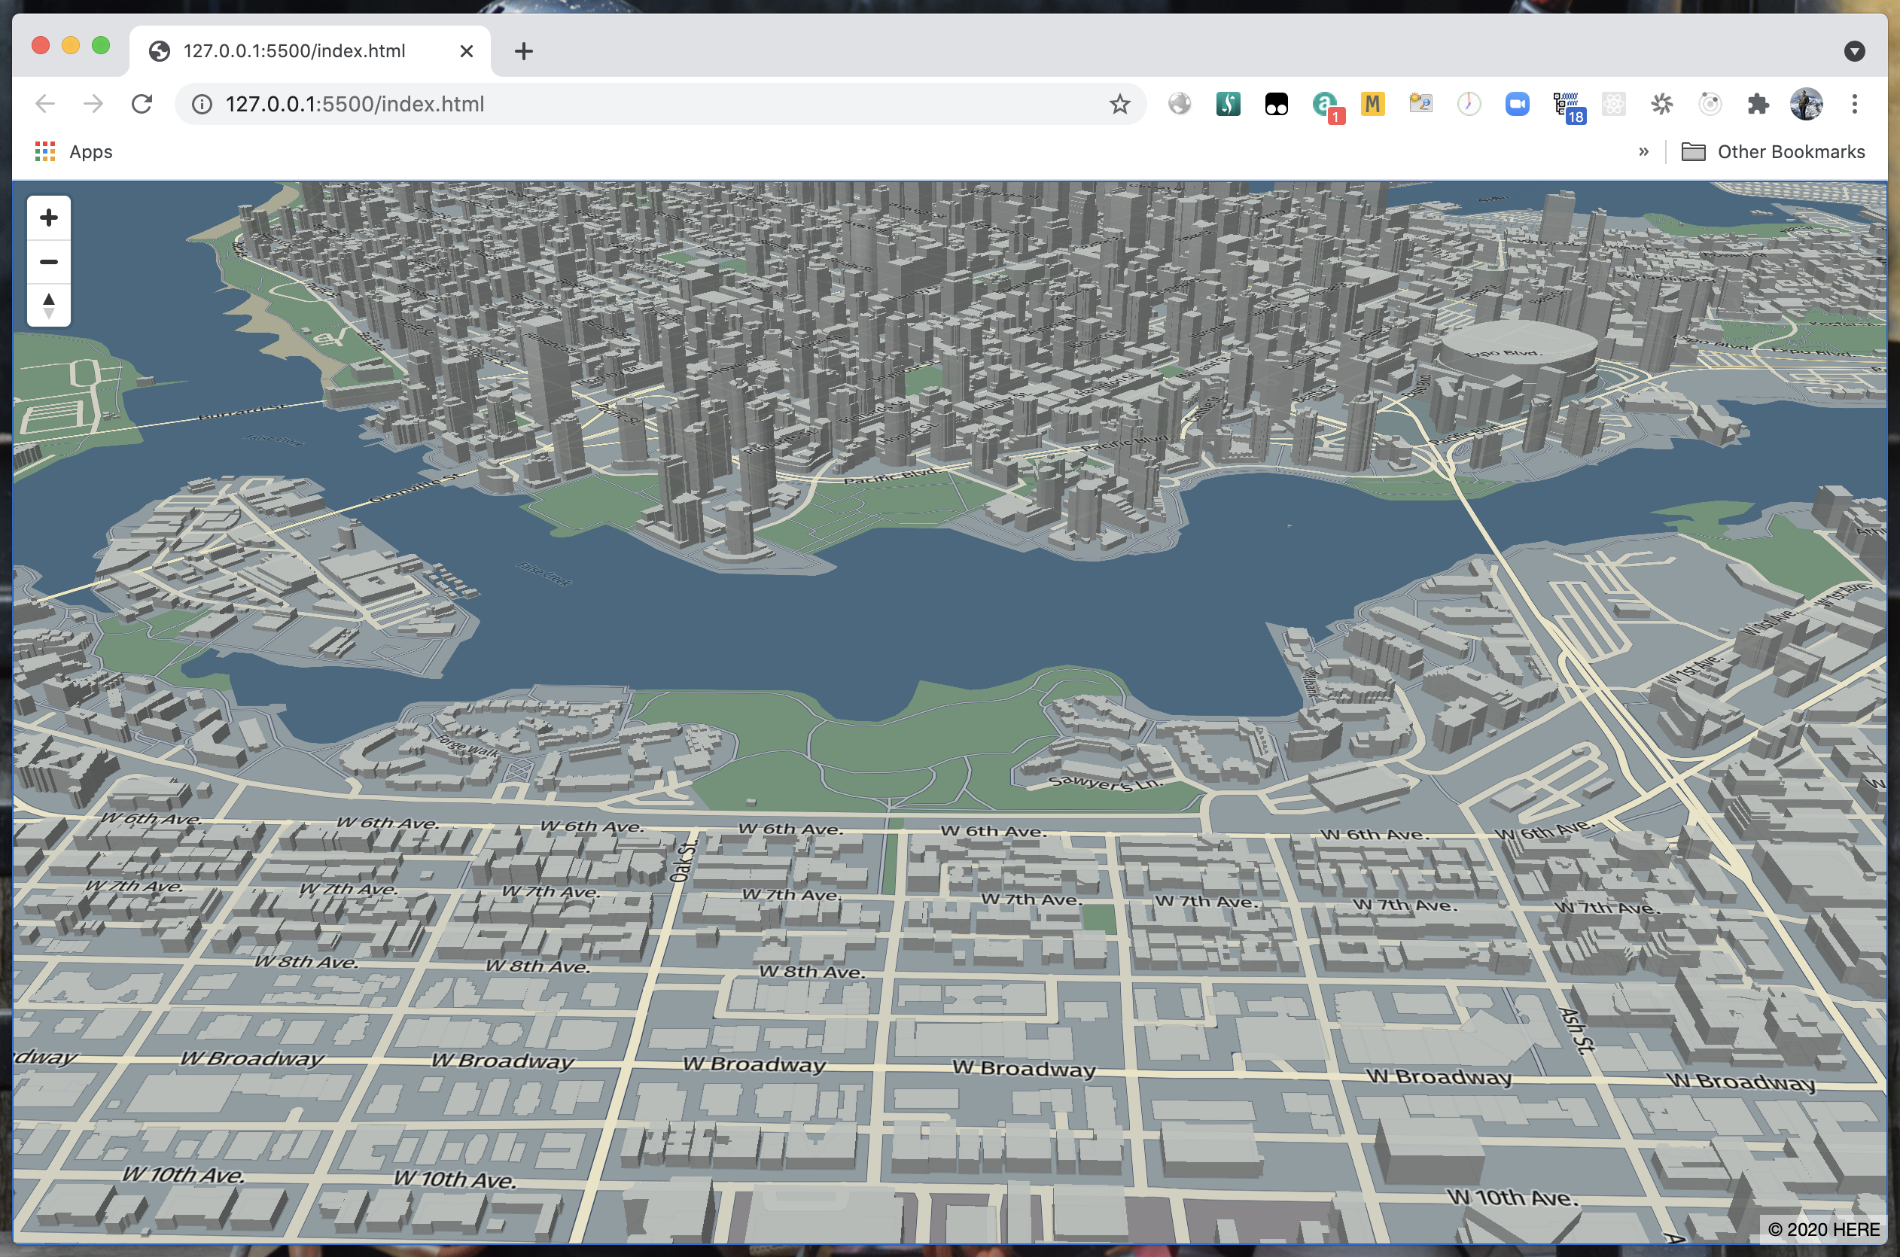Screen dimensions: 1900x1257
Task: Open Chrome three-dot menu
Action: click(x=1854, y=104)
